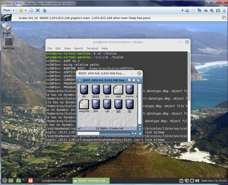Open the Terminal menu in terminal window
The width and height of the screenshot is (228, 185).
click(x=92, y=48)
